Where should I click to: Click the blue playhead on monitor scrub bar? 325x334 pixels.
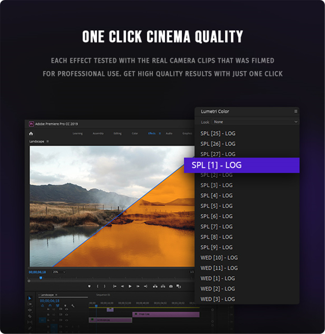click(41, 278)
